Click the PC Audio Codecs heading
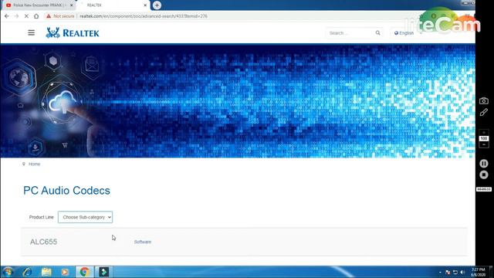 click(67, 191)
